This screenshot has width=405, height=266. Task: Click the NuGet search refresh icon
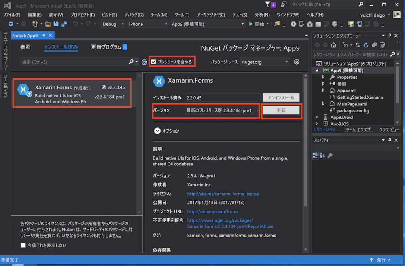click(144, 62)
